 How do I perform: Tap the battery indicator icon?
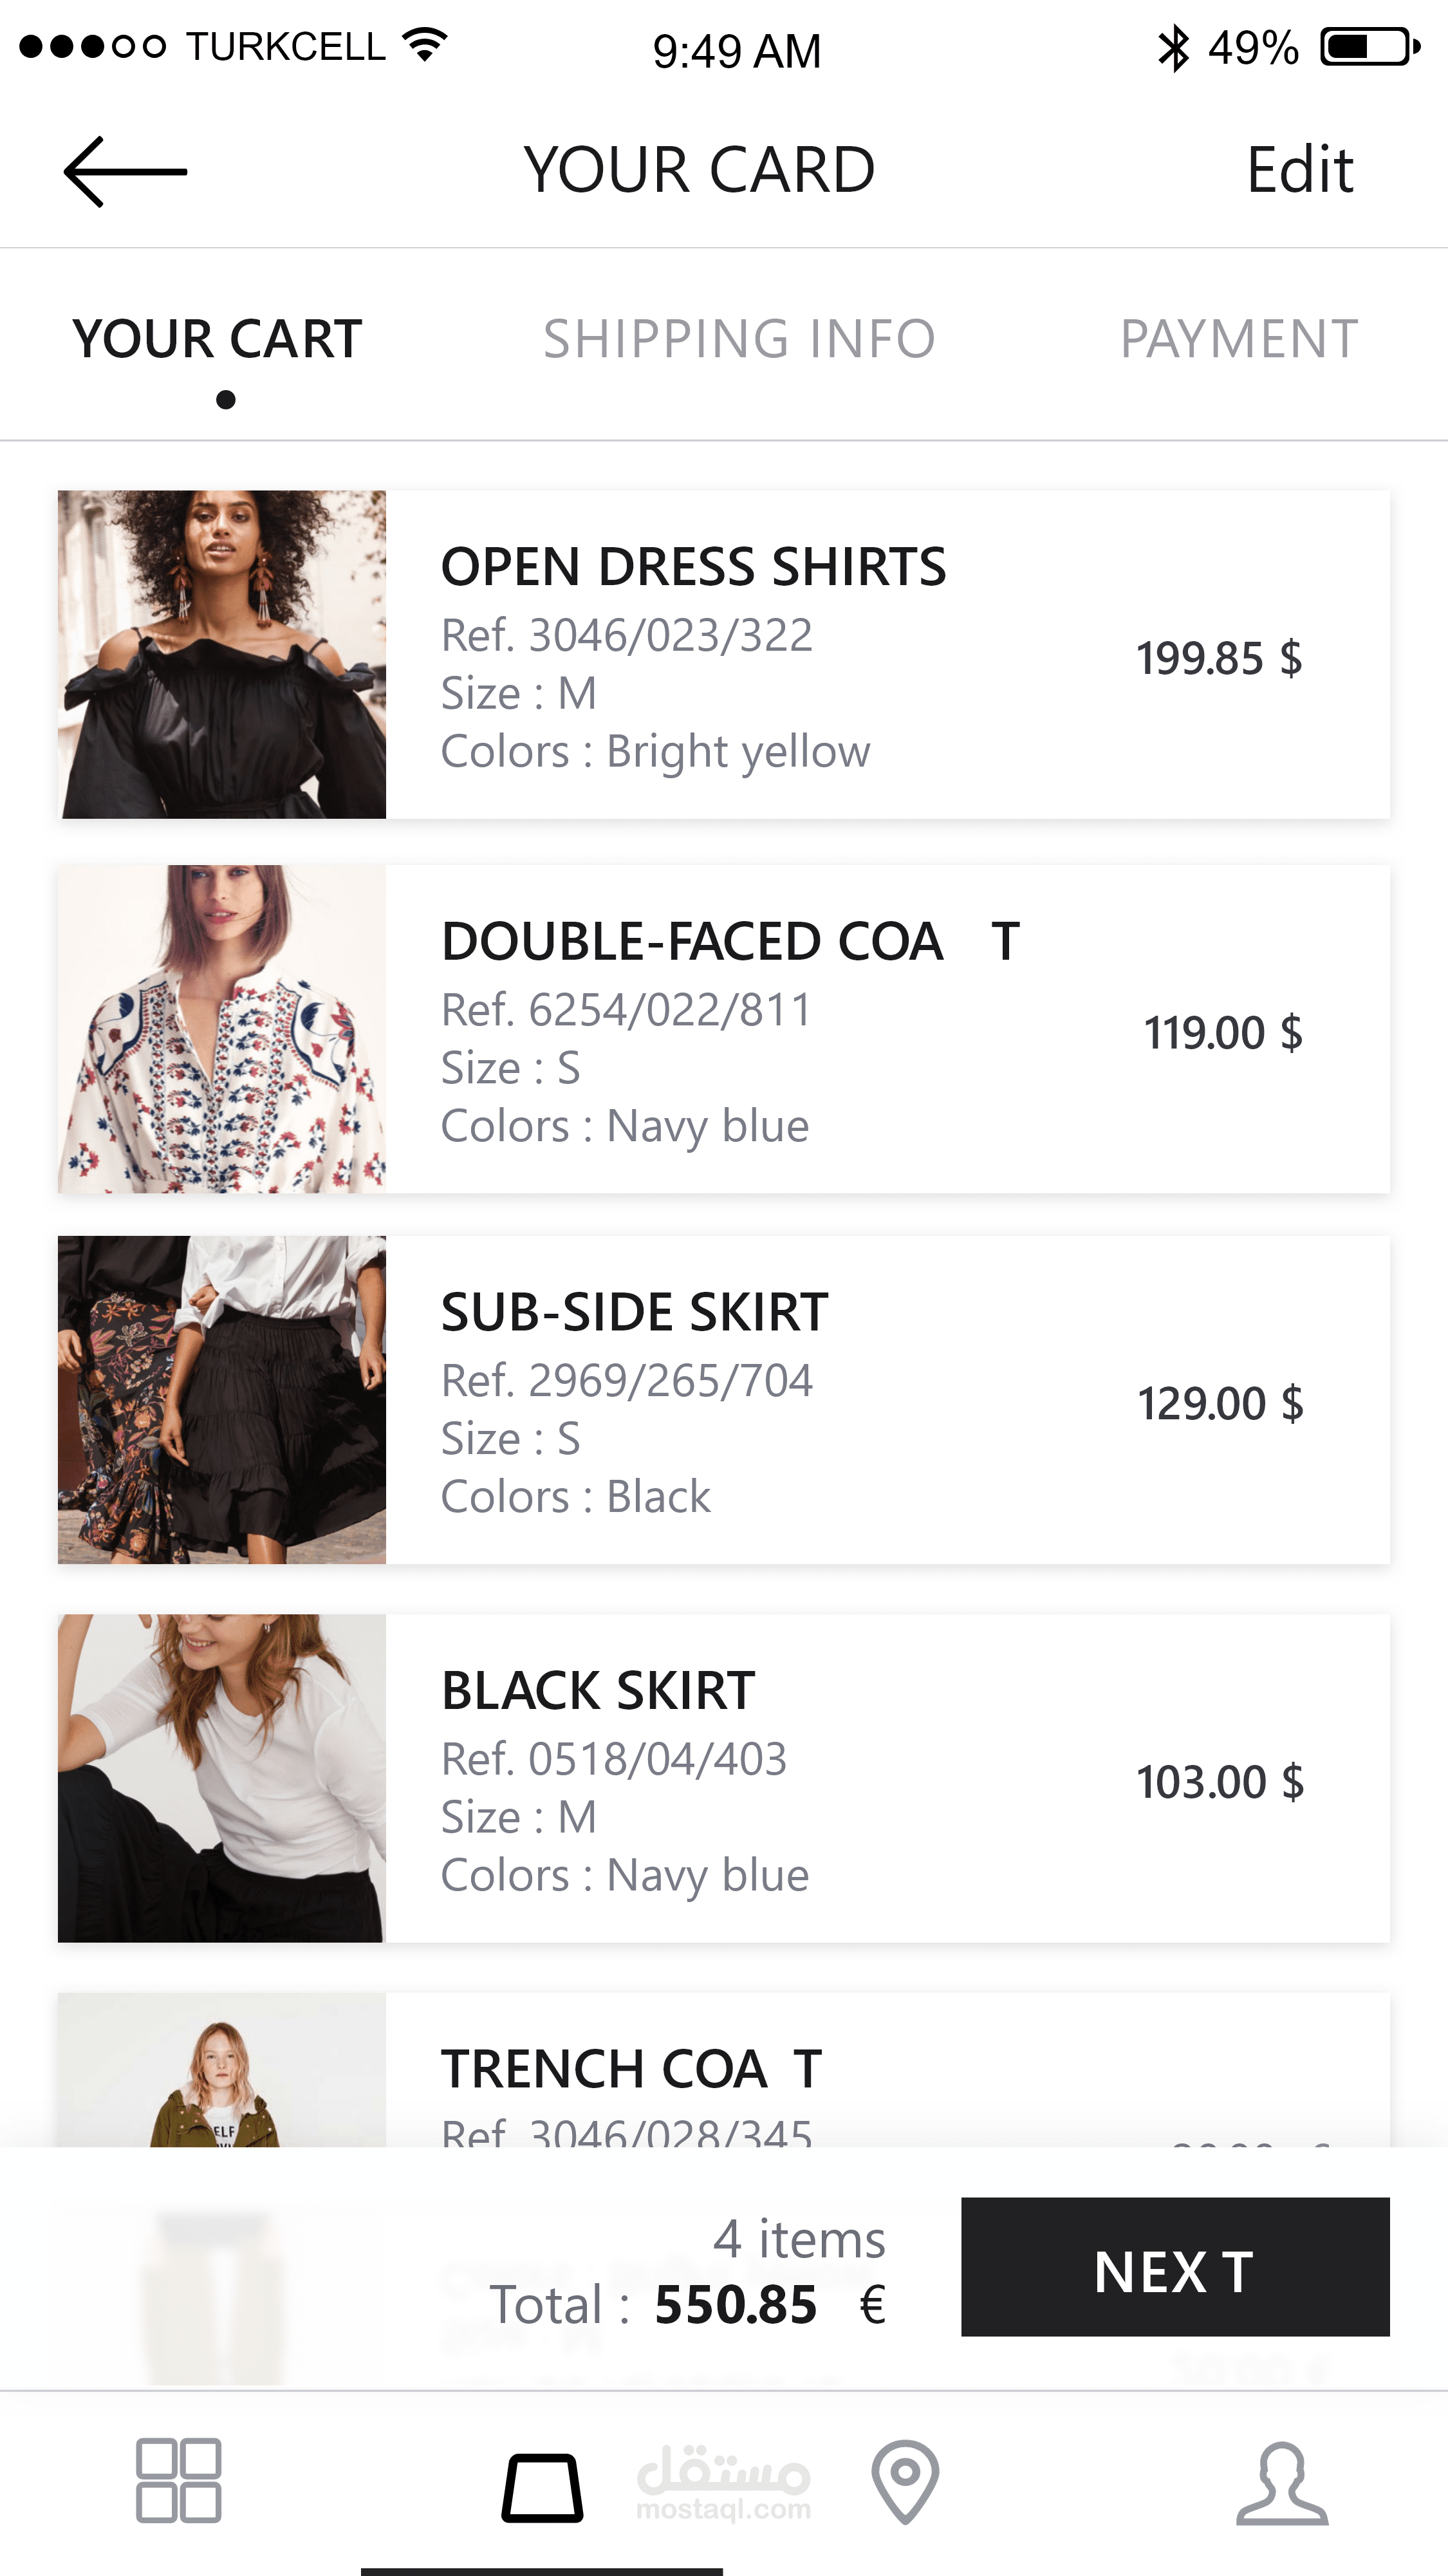[x=1369, y=47]
